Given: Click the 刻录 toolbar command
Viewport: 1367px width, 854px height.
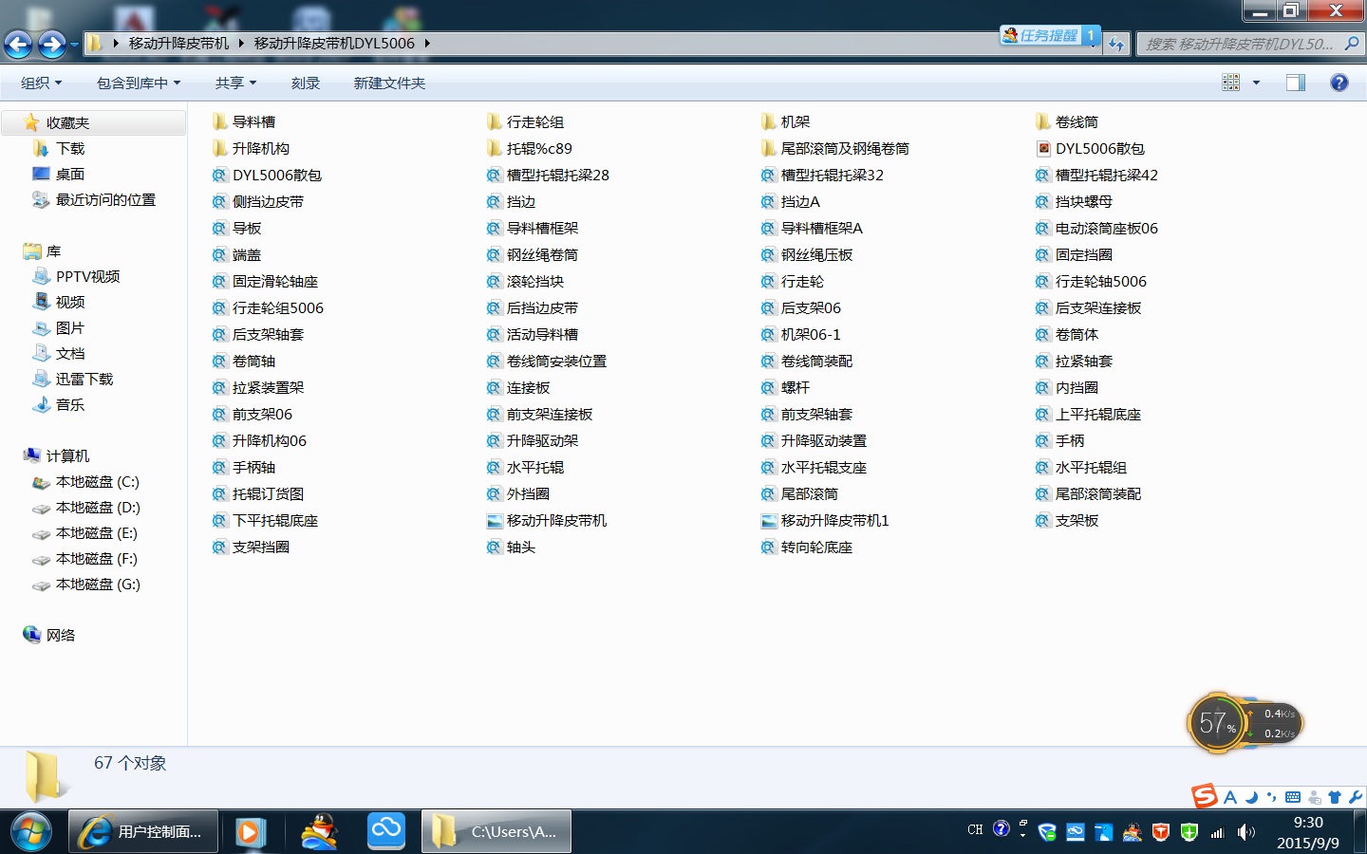Looking at the screenshot, I should click(306, 83).
